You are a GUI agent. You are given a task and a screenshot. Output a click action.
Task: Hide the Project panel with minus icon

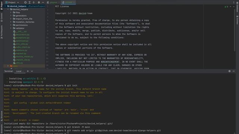click(43, 3)
